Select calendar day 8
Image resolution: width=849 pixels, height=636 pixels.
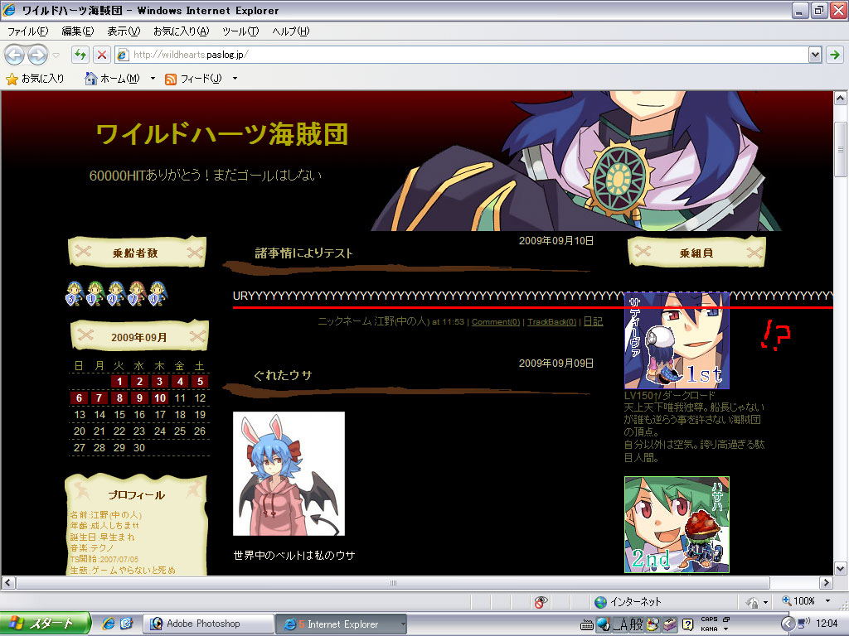[119, 398]
